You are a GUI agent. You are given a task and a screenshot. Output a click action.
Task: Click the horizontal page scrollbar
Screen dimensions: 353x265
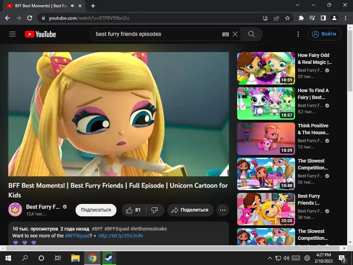pyautogui.click(x=172, y=248)
